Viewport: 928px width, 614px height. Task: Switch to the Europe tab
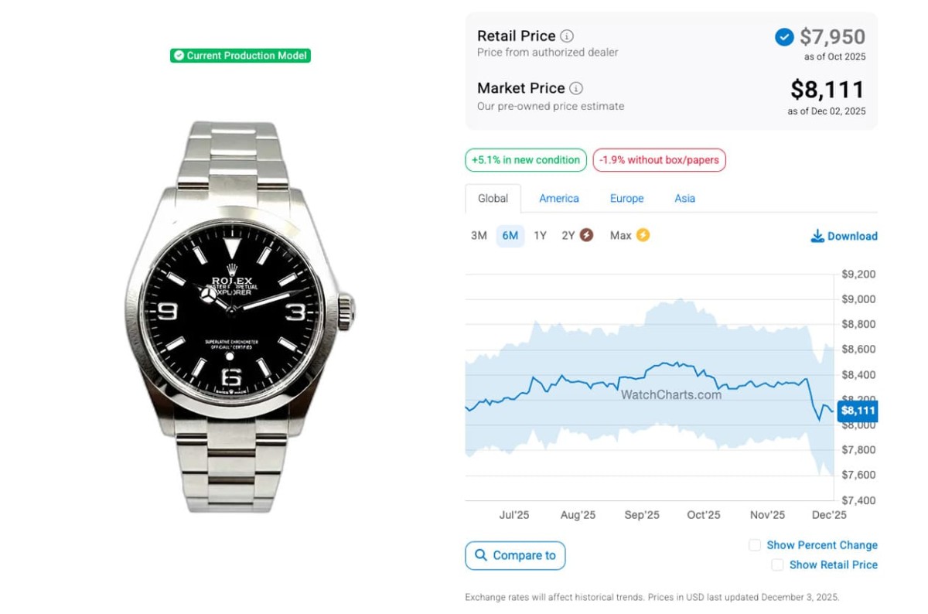pos(626,199)
